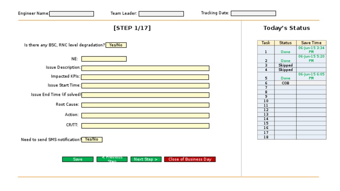
Task: Click the Skipped status of task 3
Action: click(286, 65)
